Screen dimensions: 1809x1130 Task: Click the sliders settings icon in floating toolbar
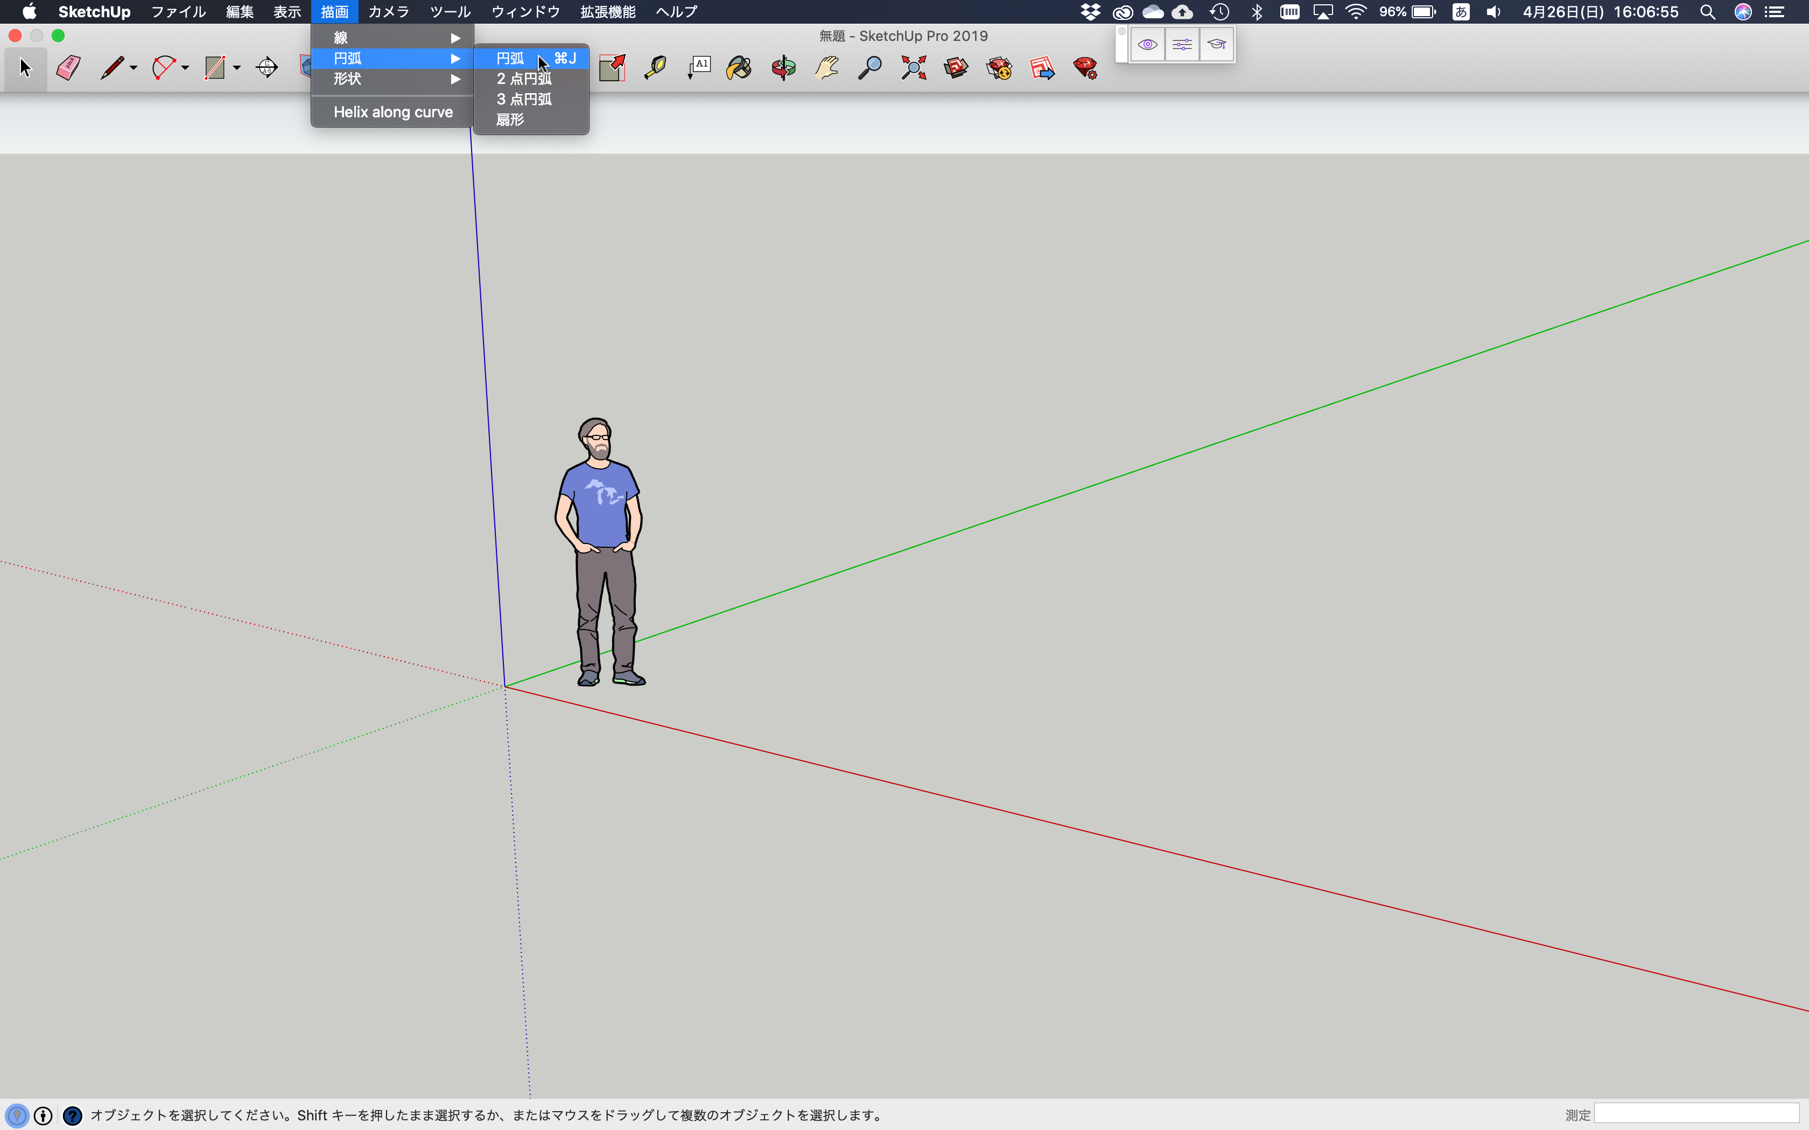point(1182,45)
